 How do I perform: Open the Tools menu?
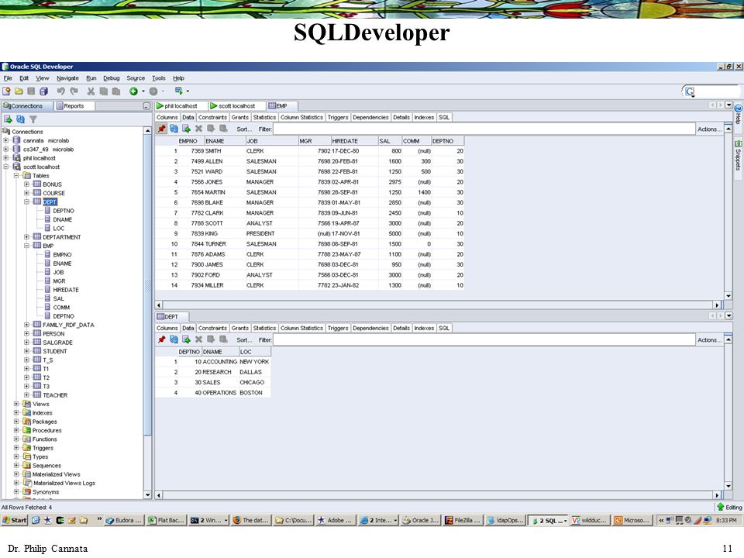[x=158, y=78]
